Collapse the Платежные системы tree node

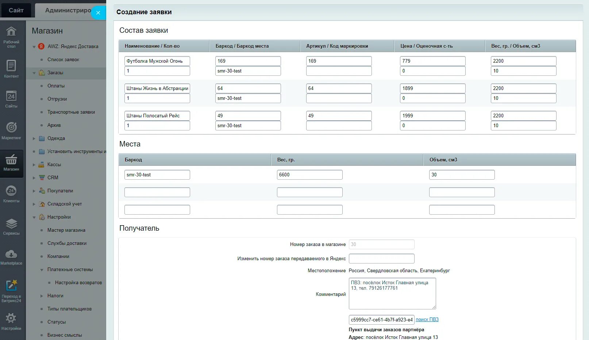click(x=42, y=270)
